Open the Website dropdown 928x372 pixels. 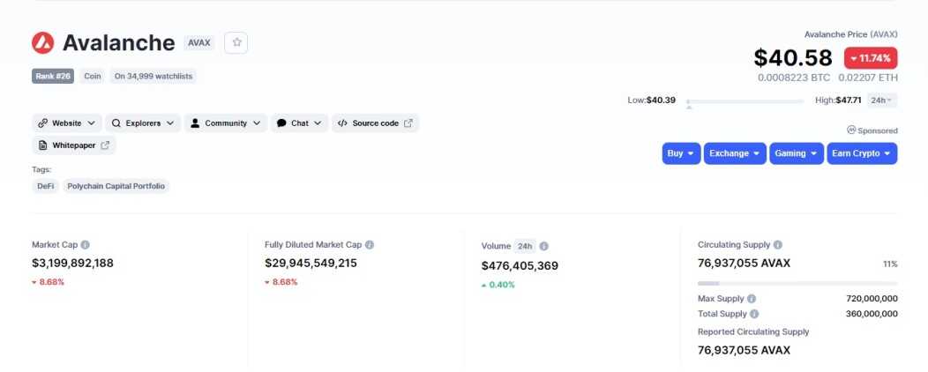point(67,123)
